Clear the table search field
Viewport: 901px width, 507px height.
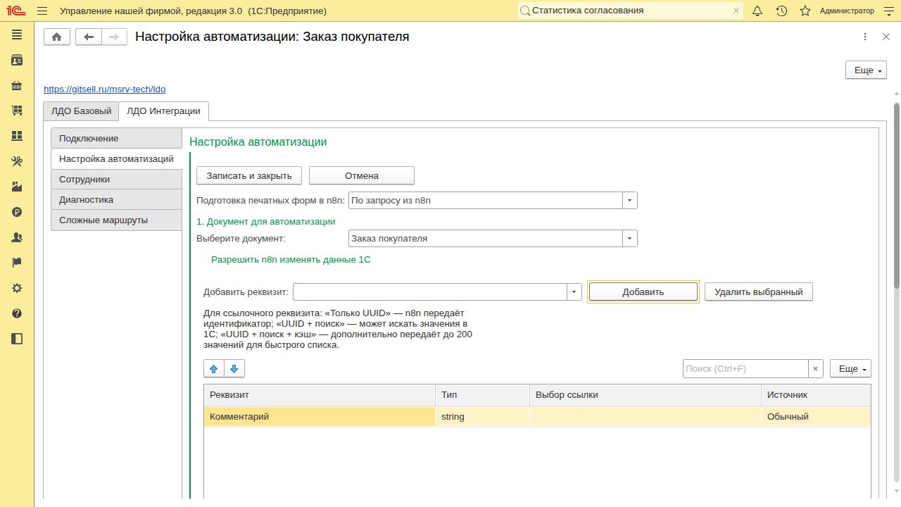(x=815, y=368)
